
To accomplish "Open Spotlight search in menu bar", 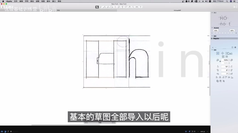I will [227, 1].
